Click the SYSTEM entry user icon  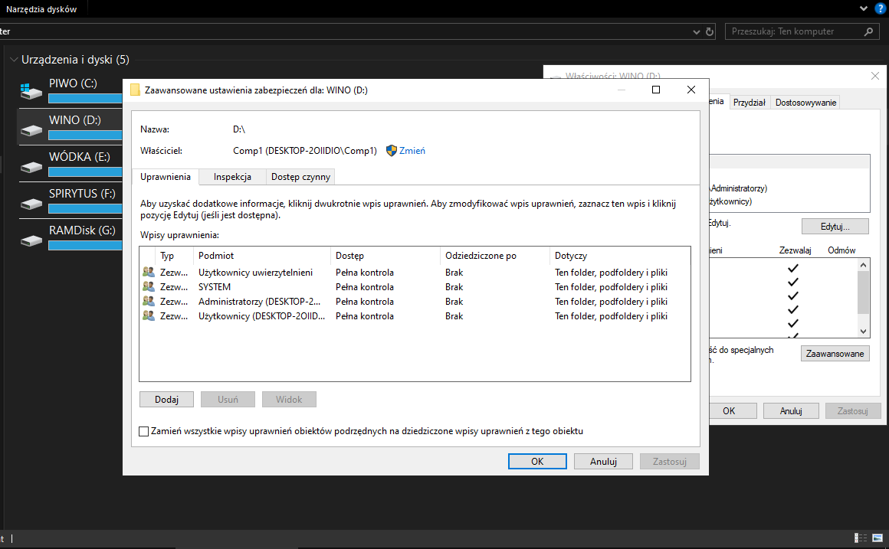click(x=148, y=287)
